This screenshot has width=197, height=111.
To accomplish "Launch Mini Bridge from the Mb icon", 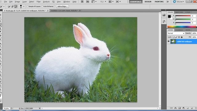I will click(x=87, y=2).
